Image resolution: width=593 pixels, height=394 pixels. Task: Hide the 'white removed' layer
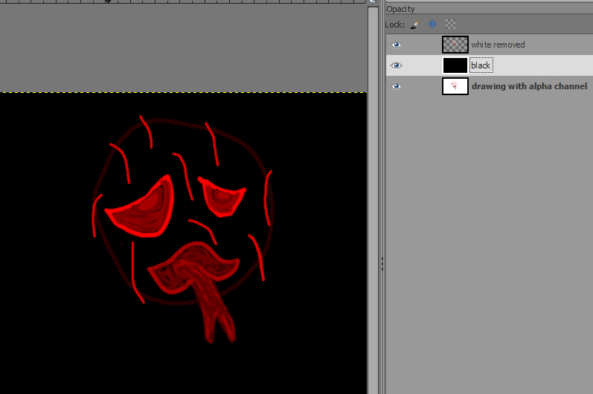coord(397,45)
